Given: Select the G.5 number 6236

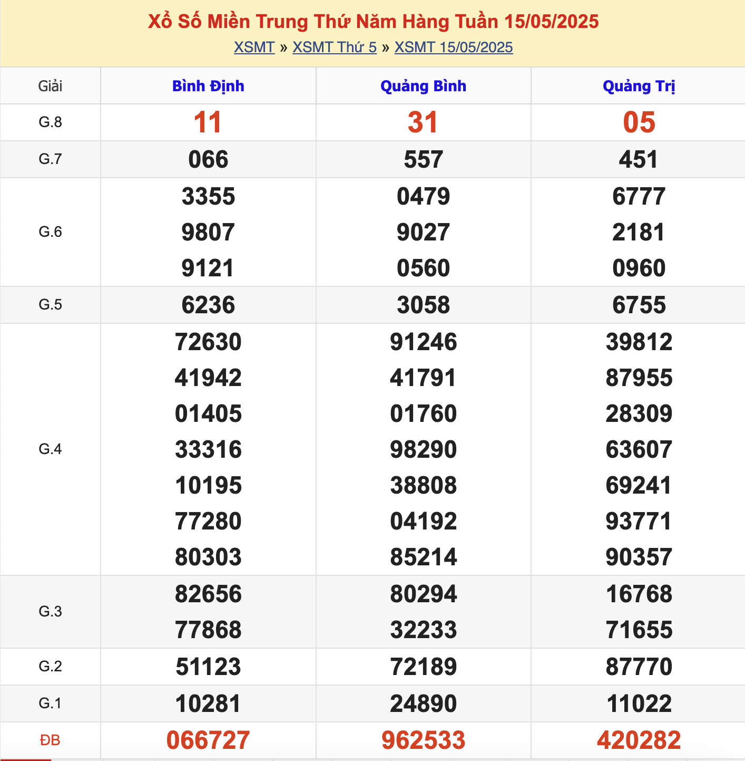Looking at the screenshot, I should pos(208,305).
